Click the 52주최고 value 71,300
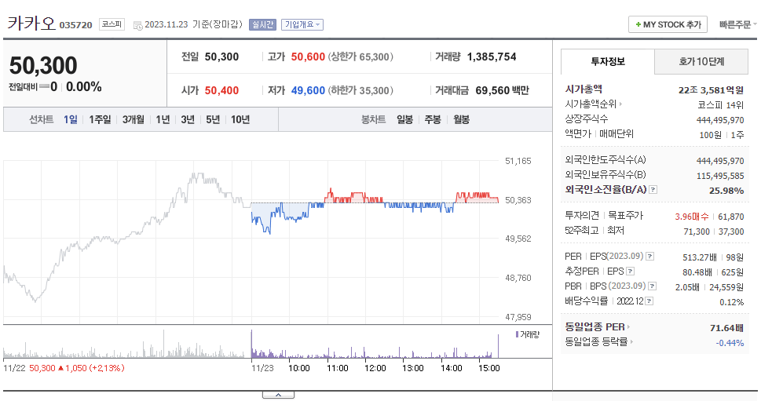Viewport: 761px width, 401px height. click(697, 231)
